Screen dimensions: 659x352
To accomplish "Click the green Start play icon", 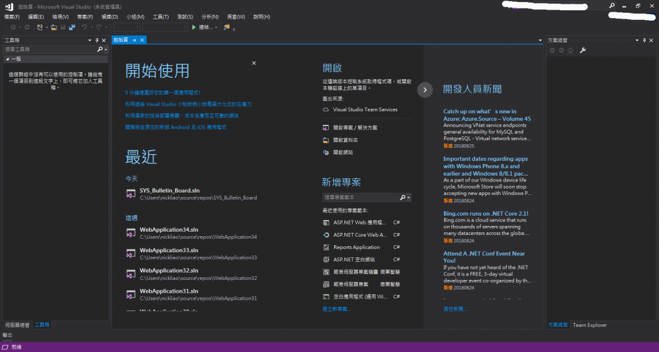I will pyautogui.click(x=194, y=27).
